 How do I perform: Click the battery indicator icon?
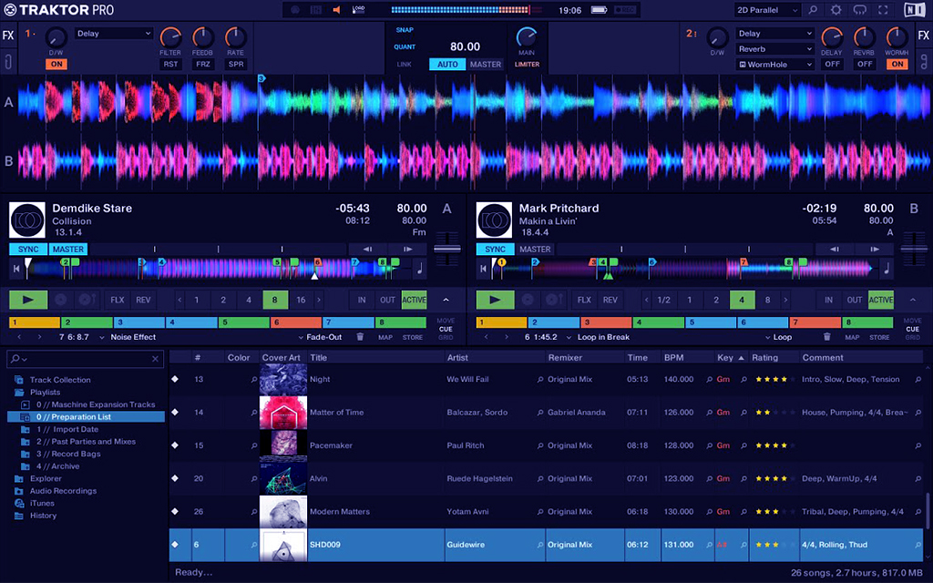[x=599, y=10]
